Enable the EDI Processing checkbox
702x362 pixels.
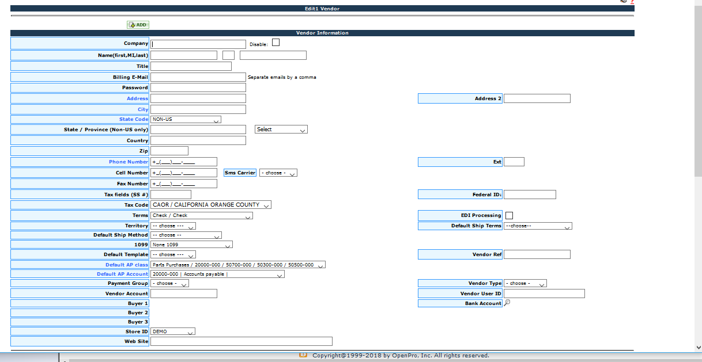point(509,215)
